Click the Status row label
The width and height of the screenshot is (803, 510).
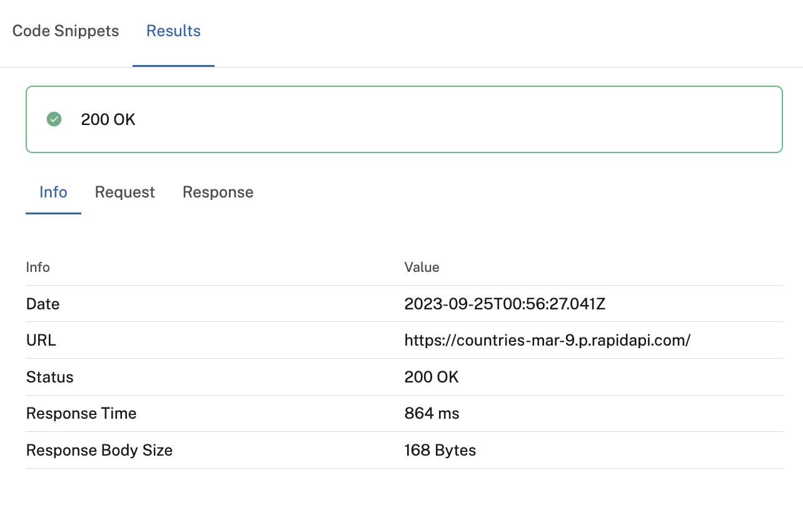pos(49,377)
